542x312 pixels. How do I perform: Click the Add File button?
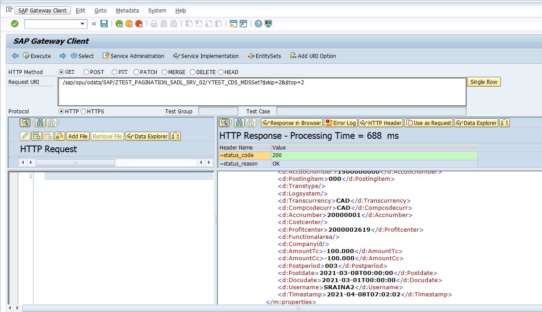[78, 136]
